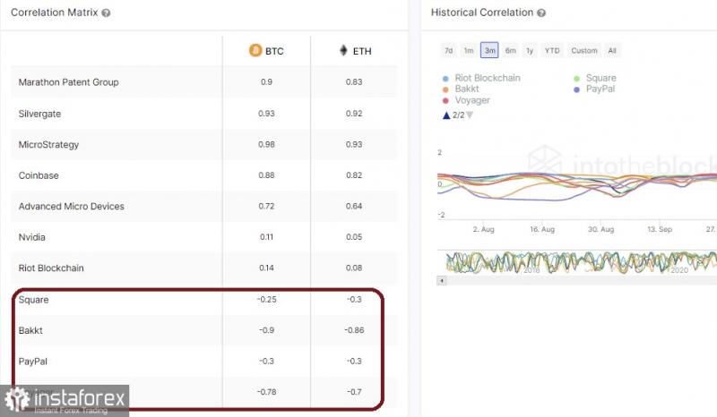Open the Custom date range option
Viewport: 717px width, 417px height.
[x=584, y=50]
